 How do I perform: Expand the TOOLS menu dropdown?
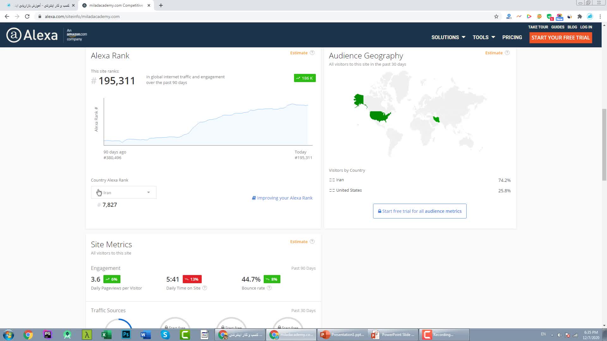click(x=483, y=37)
